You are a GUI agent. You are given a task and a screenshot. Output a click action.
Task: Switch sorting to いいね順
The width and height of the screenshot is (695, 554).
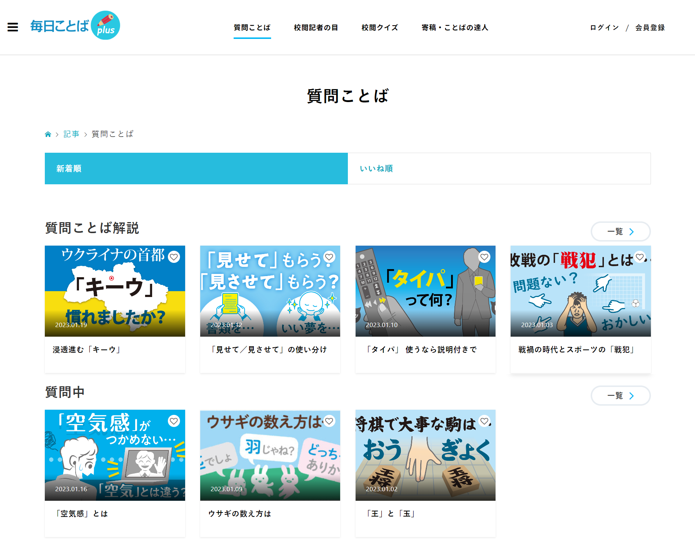[376, 169]
